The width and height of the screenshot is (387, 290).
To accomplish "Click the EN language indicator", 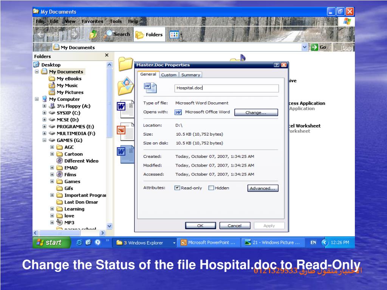I will point(313,243).
